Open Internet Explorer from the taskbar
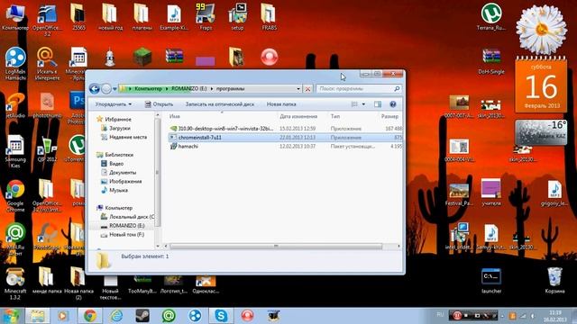Screen dimensions: 577x324 [116, 316]
